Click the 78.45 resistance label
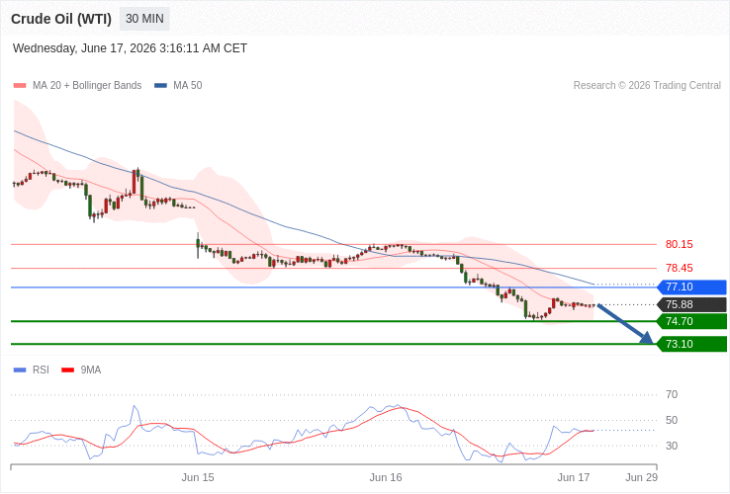This screenshot has height=494, width=730. 679,269
